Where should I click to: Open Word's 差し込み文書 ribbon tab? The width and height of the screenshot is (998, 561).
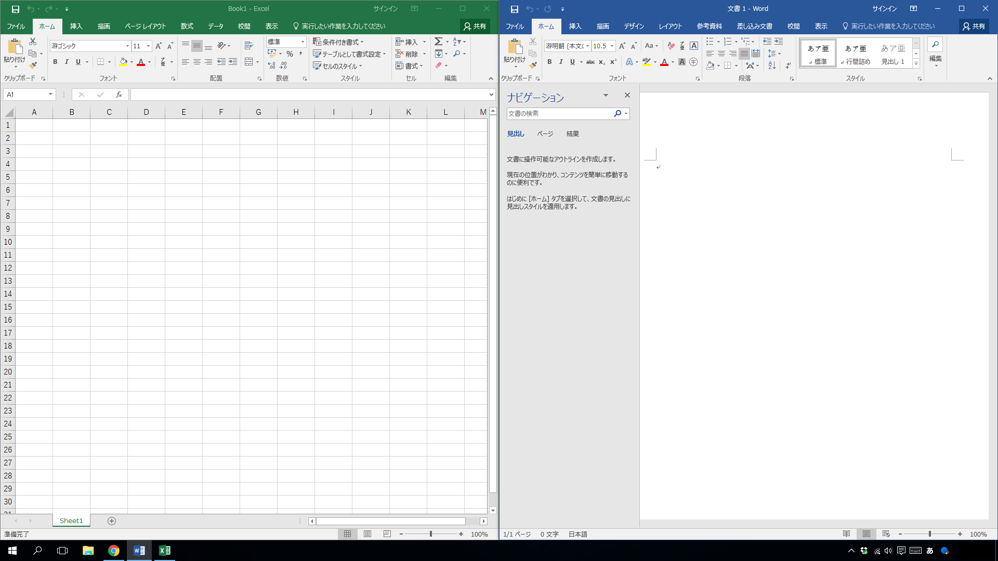pos(754,26)
